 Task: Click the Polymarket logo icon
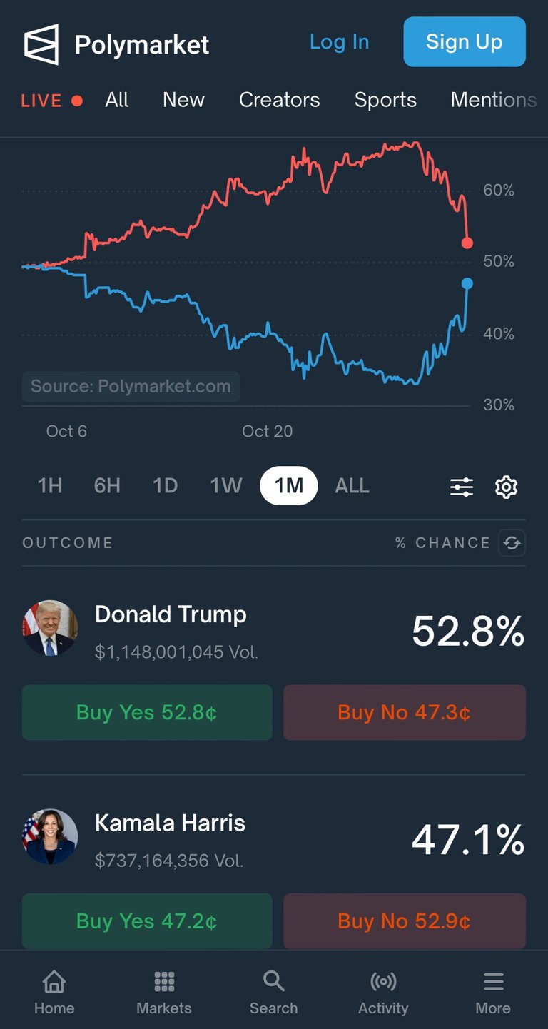point(41,44)
